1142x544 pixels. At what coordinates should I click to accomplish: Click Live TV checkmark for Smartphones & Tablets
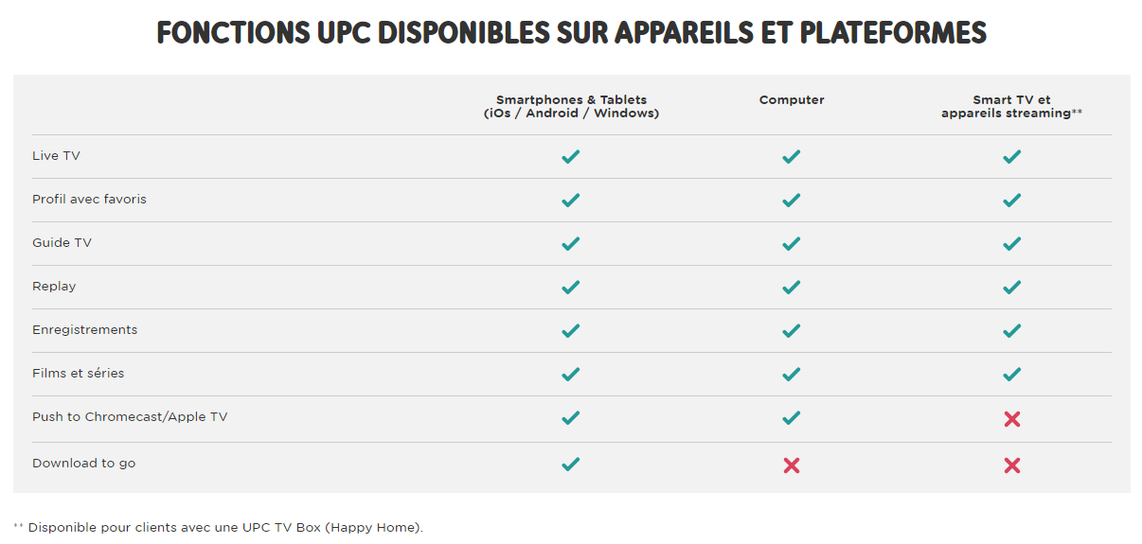(x=570, y=157)
